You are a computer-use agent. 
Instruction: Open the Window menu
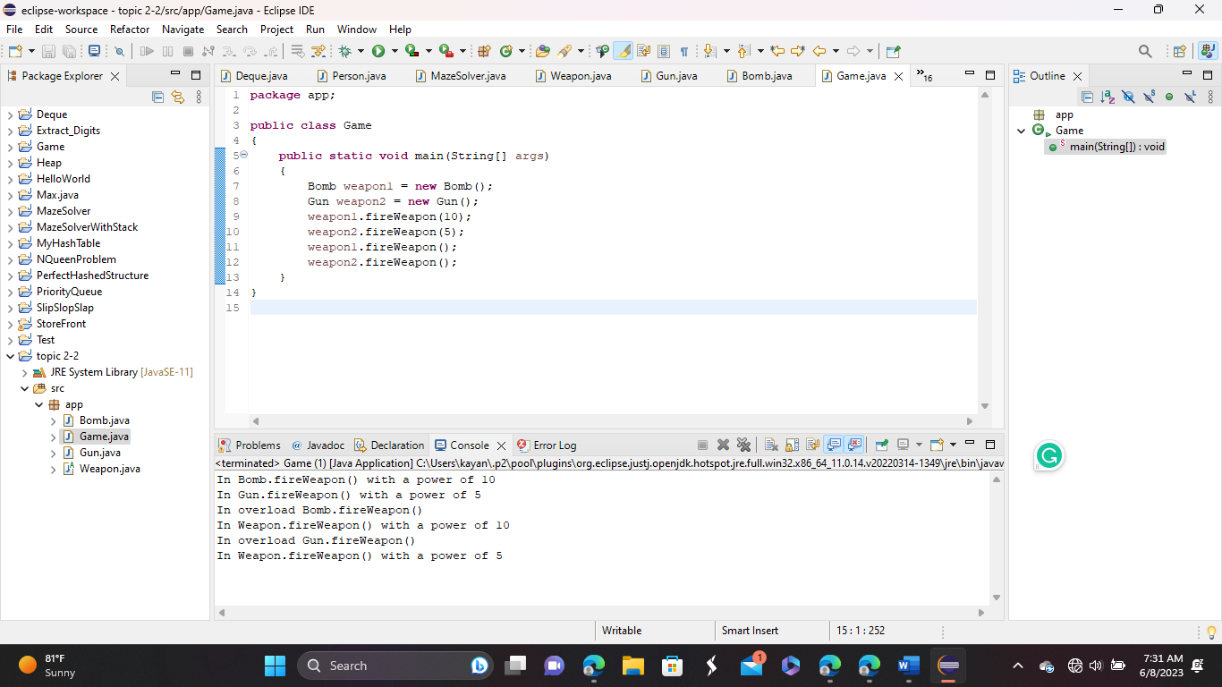357,30
